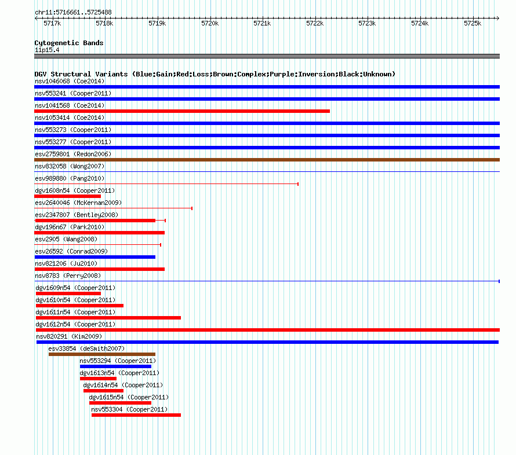Viewport: 516px width, 455px height.
Task: Select the dgv1612n54 (Cooper2011) label
Action: coord(75,324)
